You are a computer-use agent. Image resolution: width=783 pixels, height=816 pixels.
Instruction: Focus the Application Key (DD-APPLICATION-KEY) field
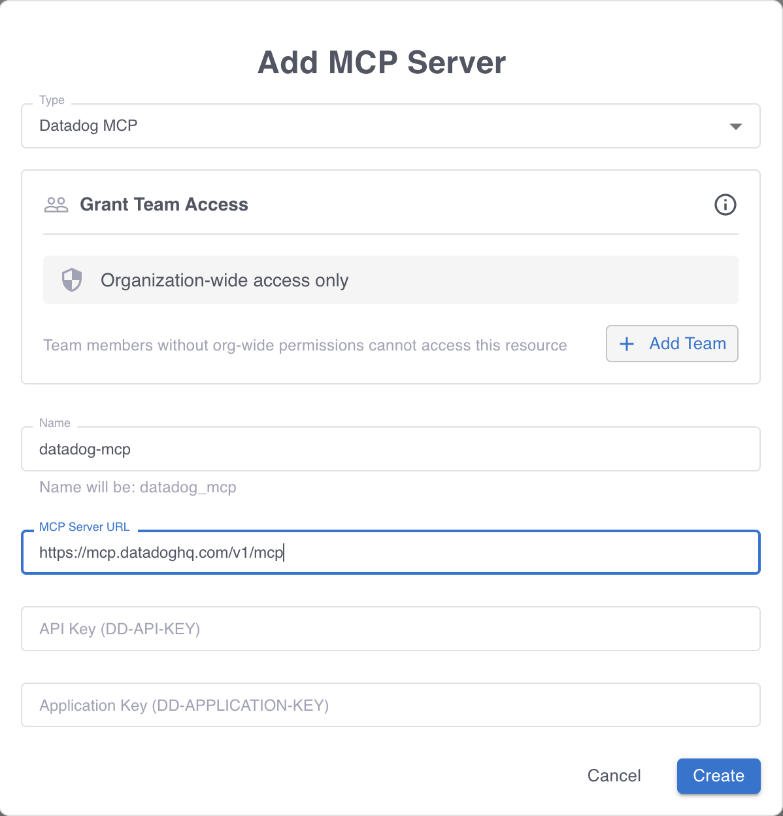tap(391, 705)
